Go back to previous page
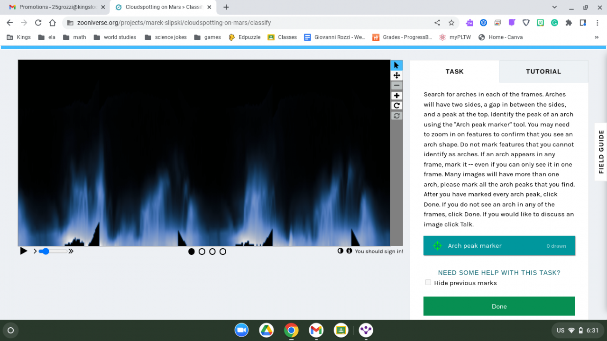 pos(10,23)
